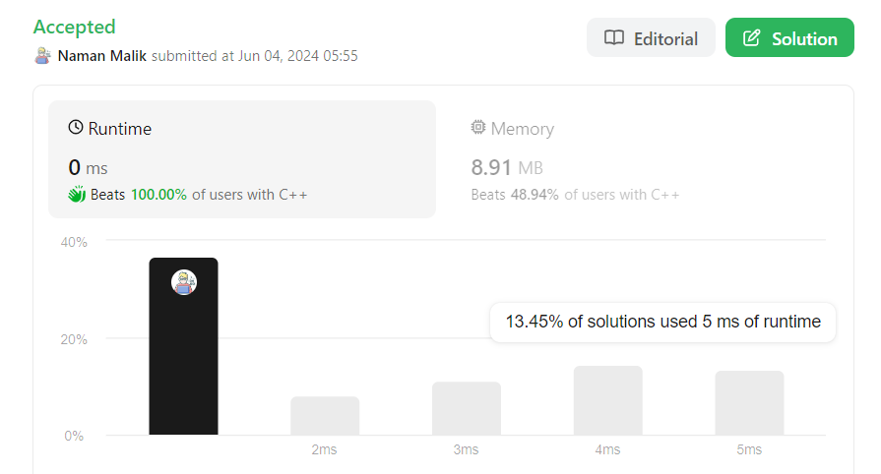
Task: Select the 2ms bar in the chart
Action: (325, 416)
